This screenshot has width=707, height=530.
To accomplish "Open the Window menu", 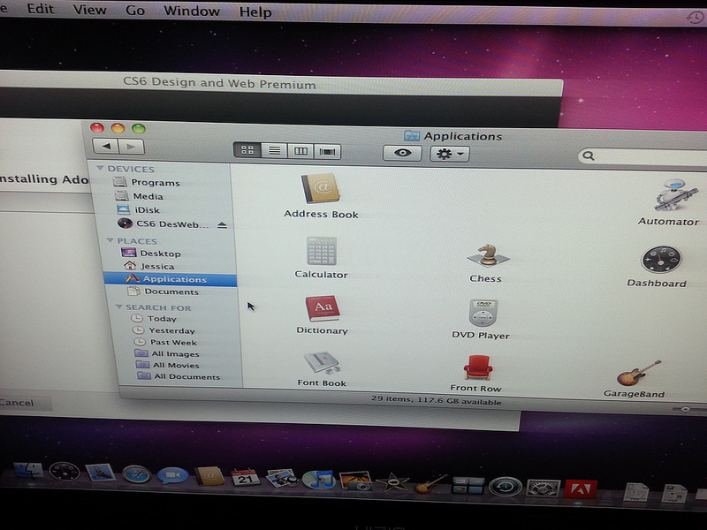I will 191,11.
